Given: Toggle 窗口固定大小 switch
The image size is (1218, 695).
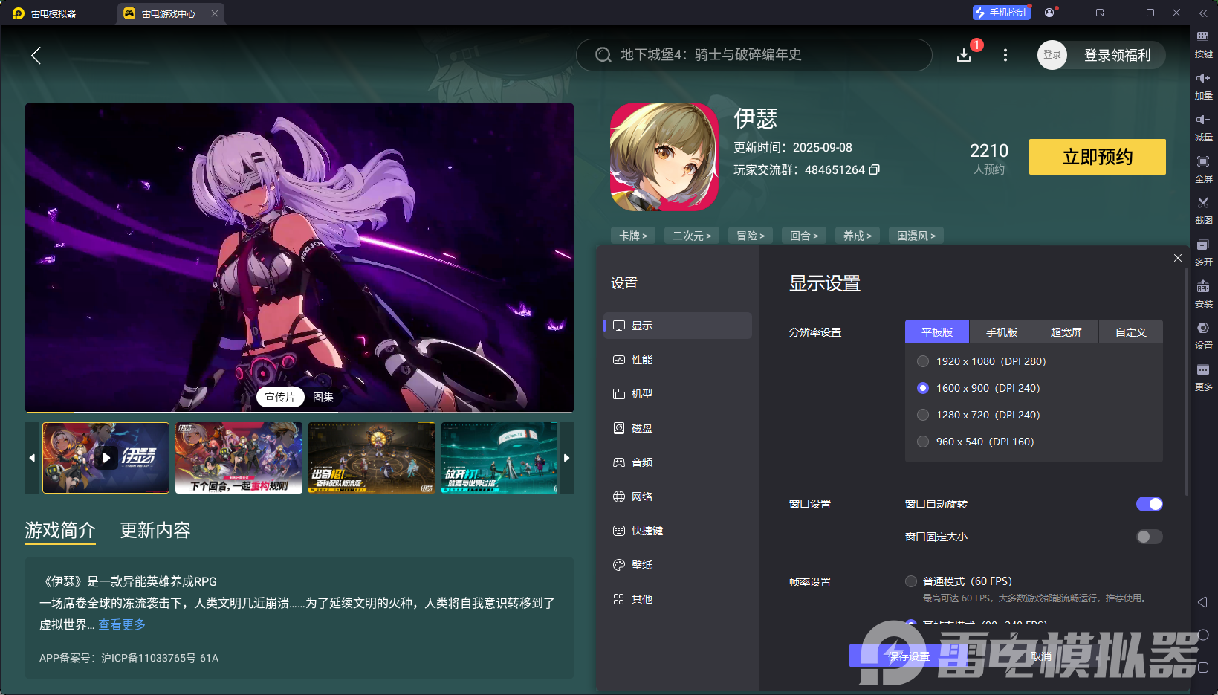Looking at the screenshot, I should pos(1150,537).
